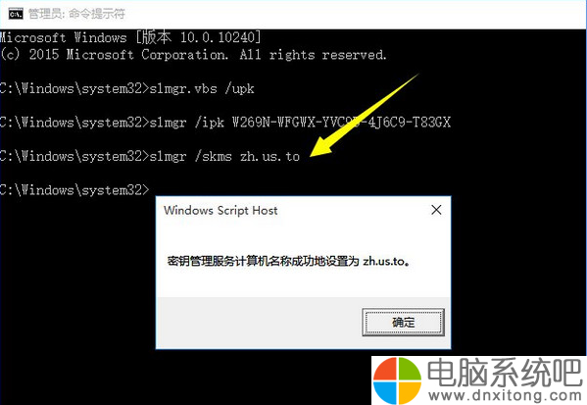
Task: Click the yellow arrow annotation
Action: 365,115
